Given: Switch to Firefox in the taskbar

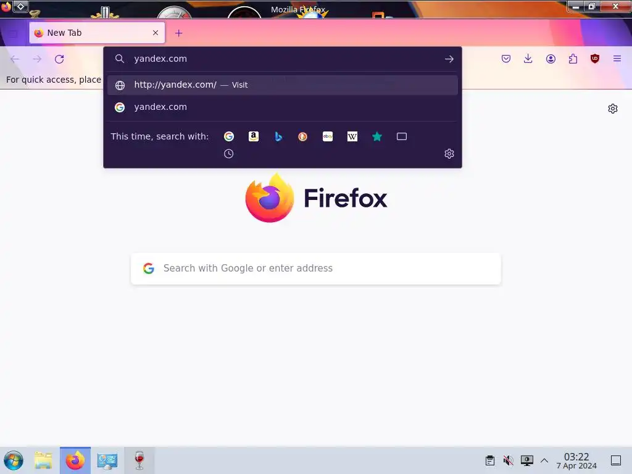Looking at the screenshot, I should coord(75,460).
